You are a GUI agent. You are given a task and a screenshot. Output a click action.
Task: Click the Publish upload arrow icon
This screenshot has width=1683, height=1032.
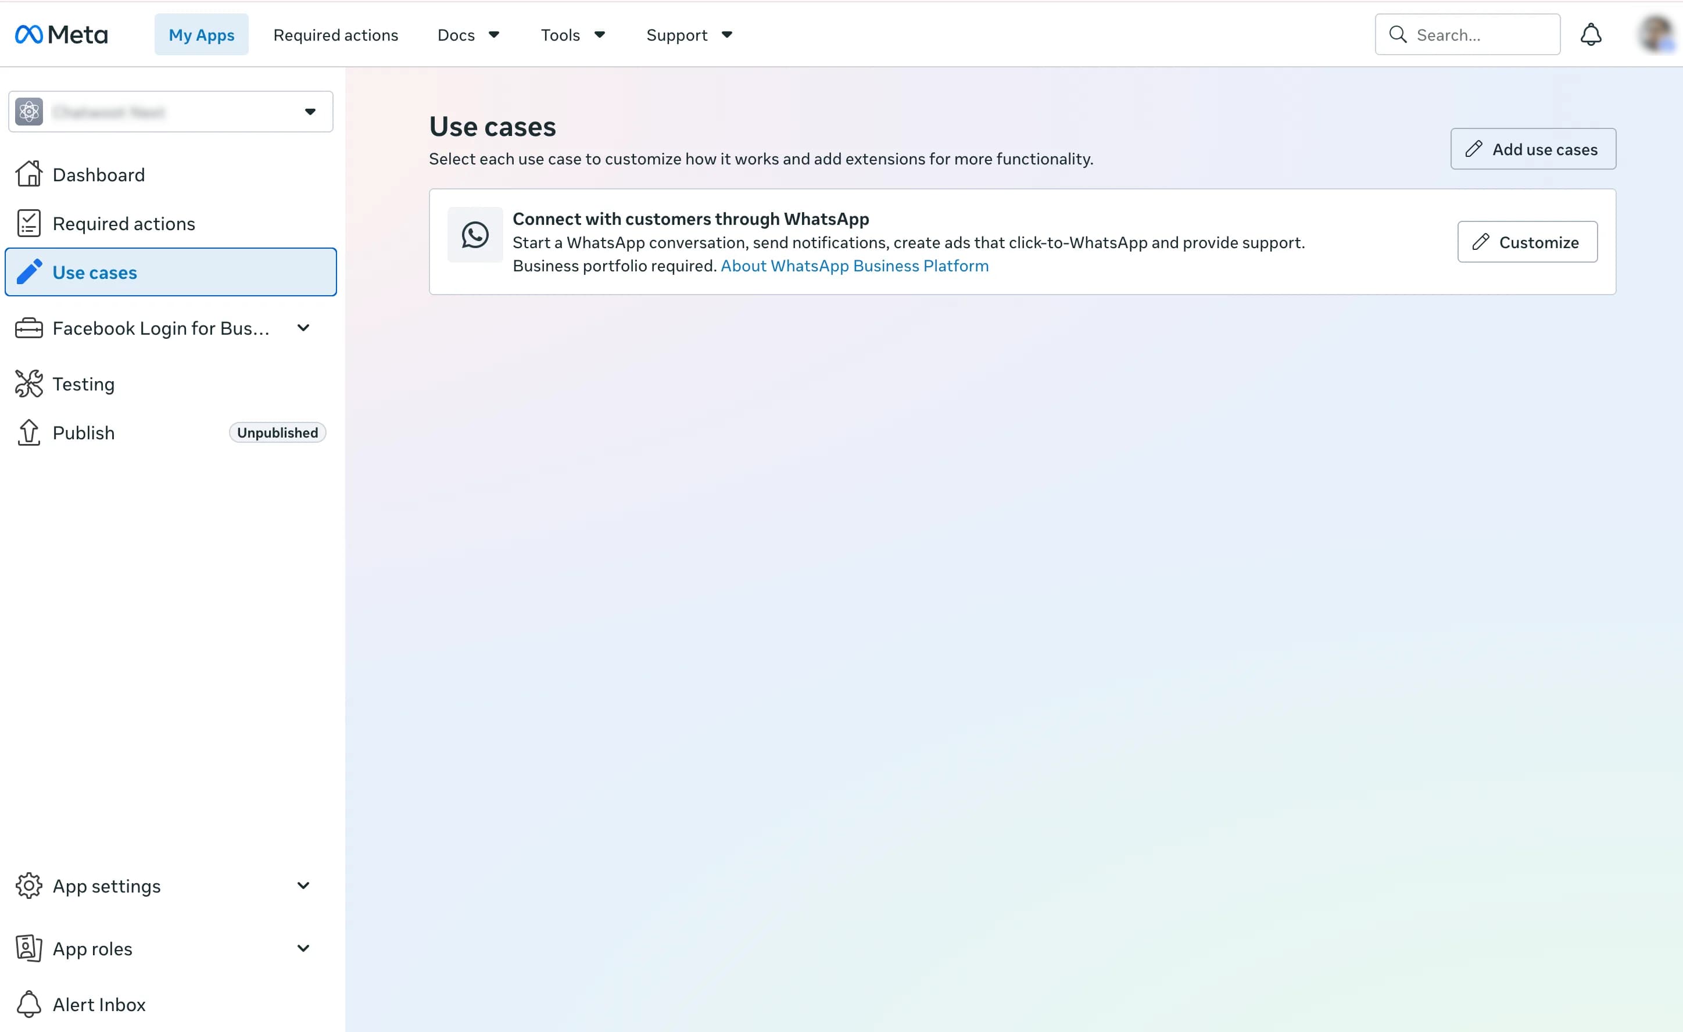28,432
